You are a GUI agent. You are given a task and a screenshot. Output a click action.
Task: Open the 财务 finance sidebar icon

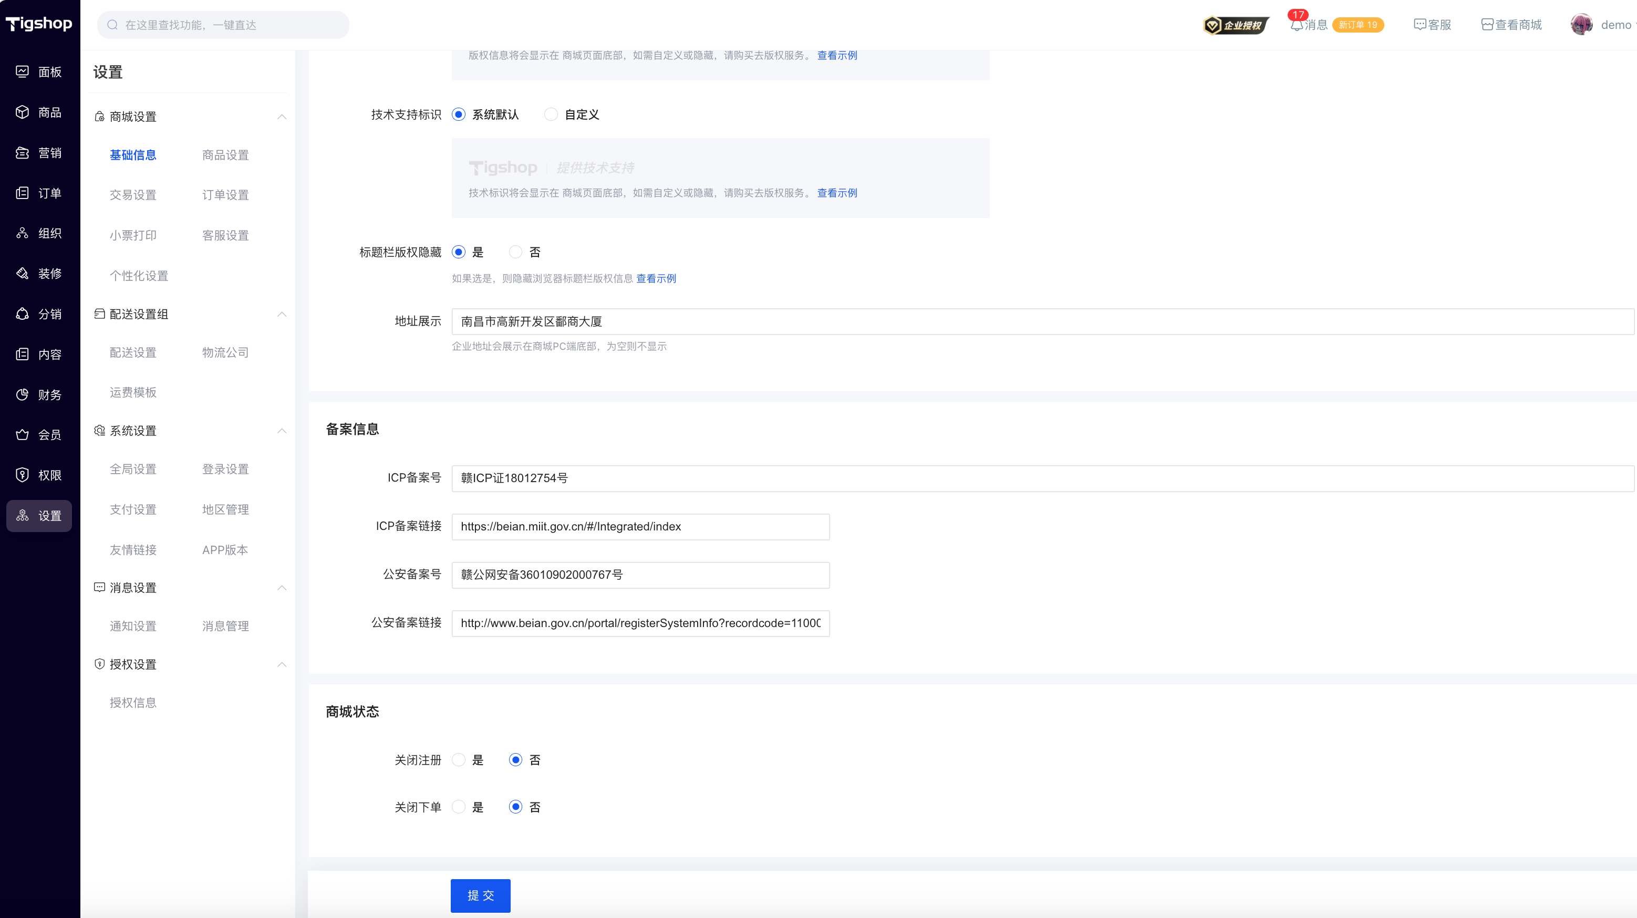point(22,394)
